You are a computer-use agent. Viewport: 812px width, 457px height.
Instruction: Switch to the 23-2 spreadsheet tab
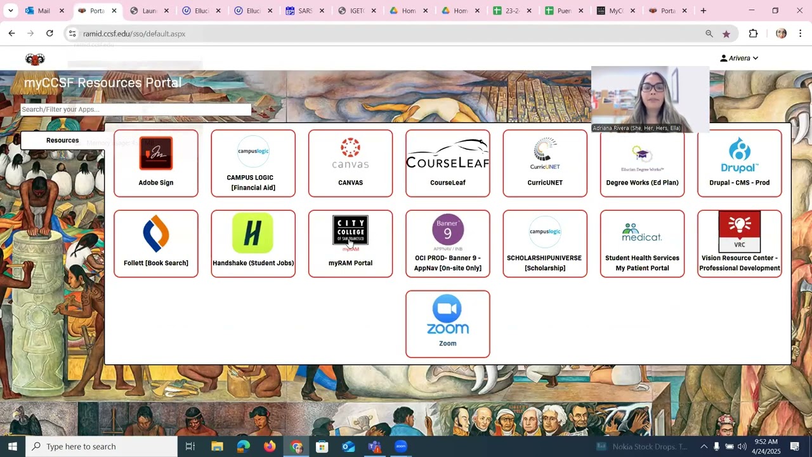pyautogui.click(x=512, y=11)
